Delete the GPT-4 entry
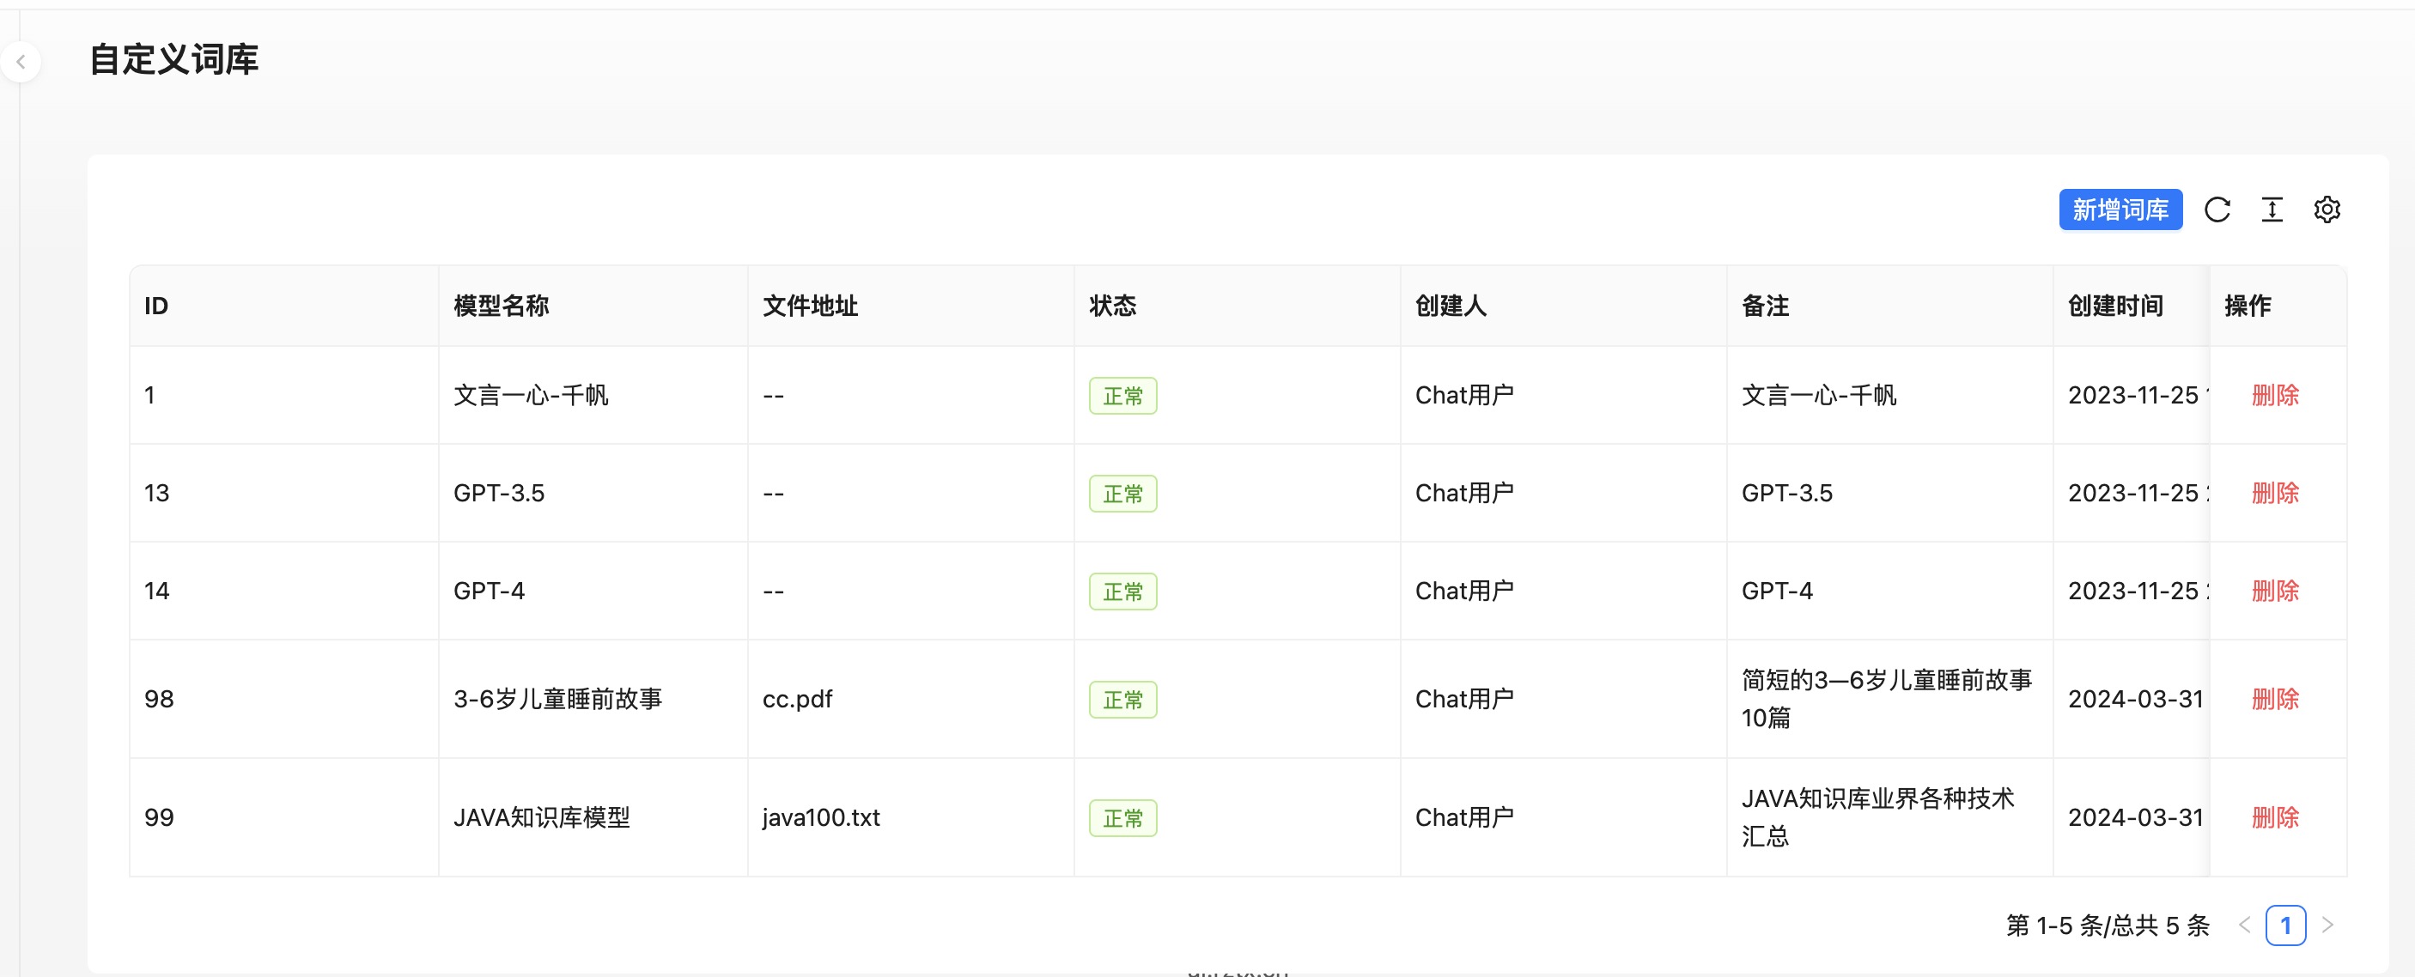Screen dimensions: 2415x977 [x=2274, y=591]
